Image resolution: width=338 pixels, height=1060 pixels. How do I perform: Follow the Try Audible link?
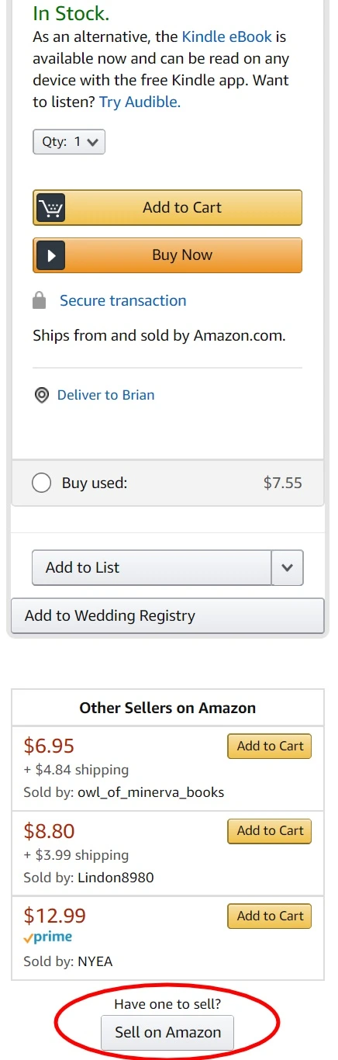coord(140,102)
